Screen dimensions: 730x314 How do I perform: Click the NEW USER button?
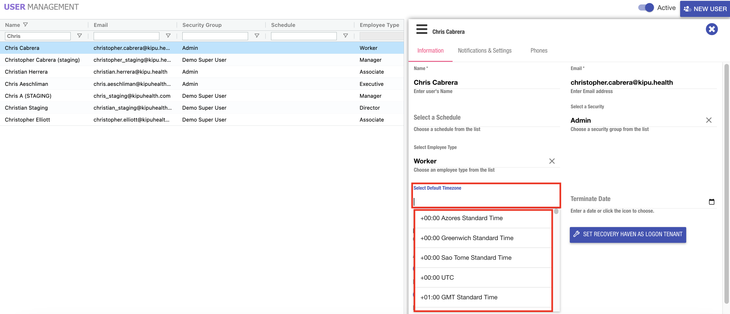tap(705, 9)
